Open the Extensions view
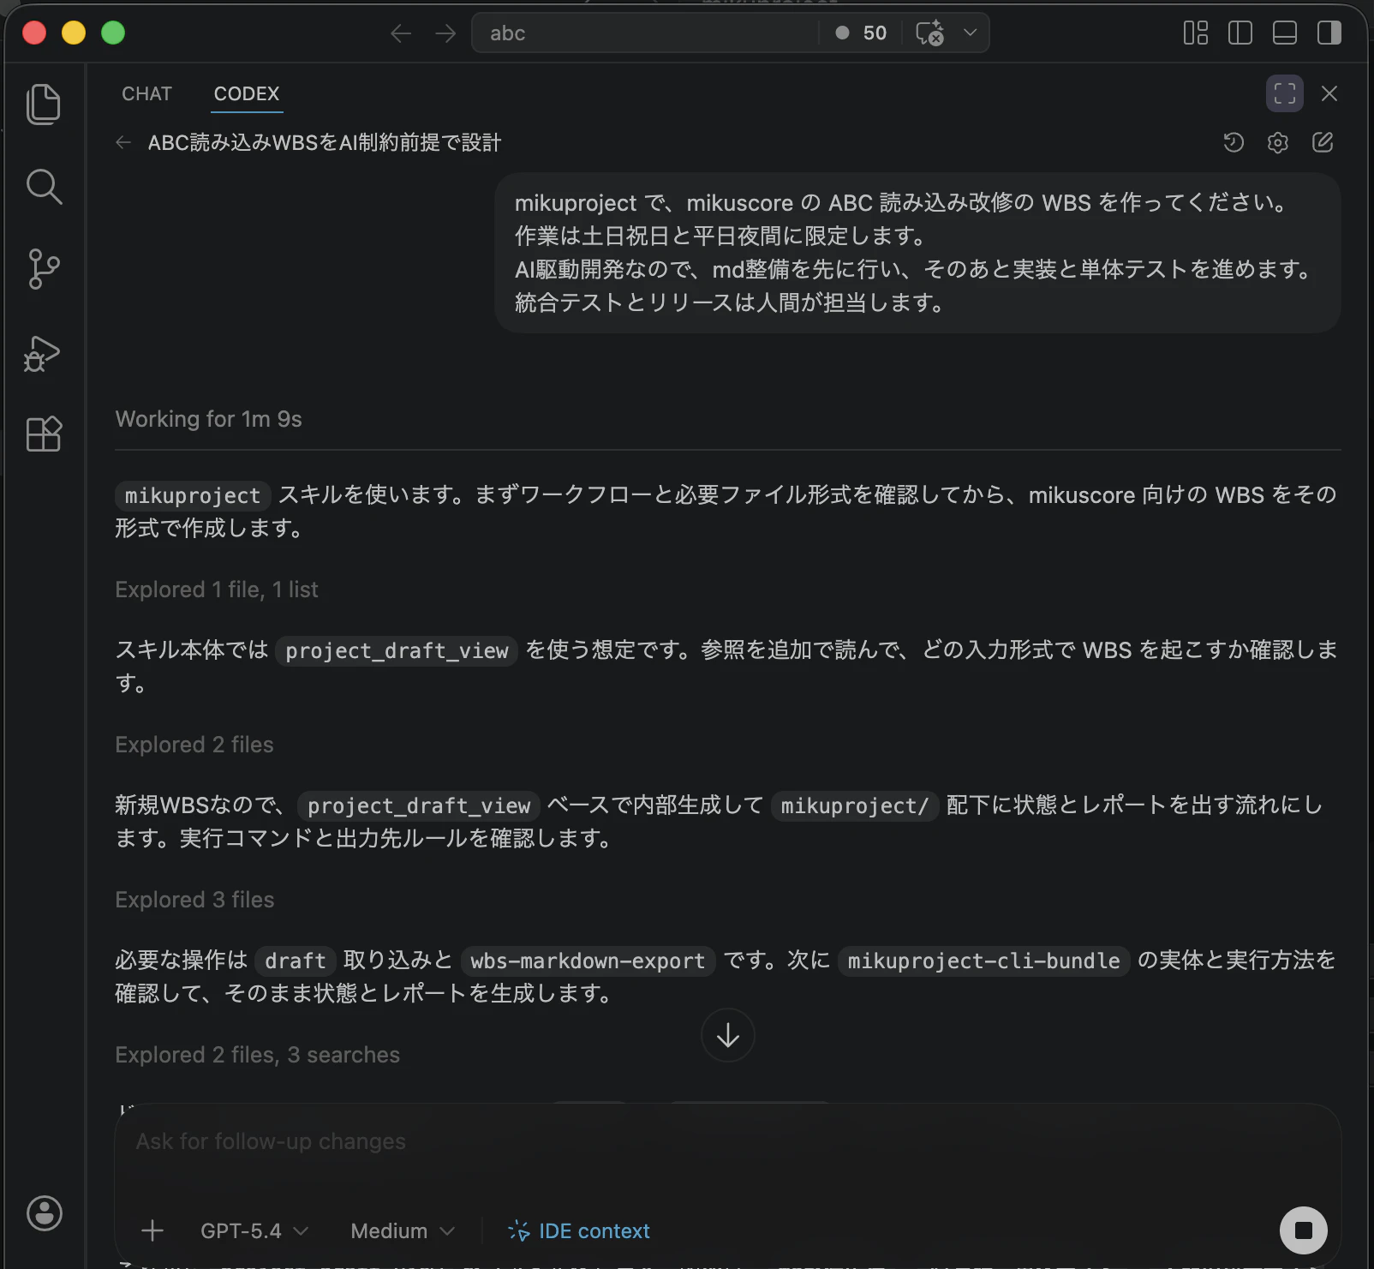 pos(44,434)
